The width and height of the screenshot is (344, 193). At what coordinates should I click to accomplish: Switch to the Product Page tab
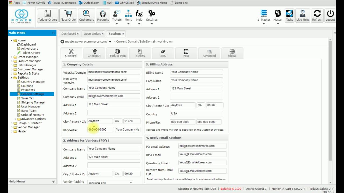pos(117,53)
